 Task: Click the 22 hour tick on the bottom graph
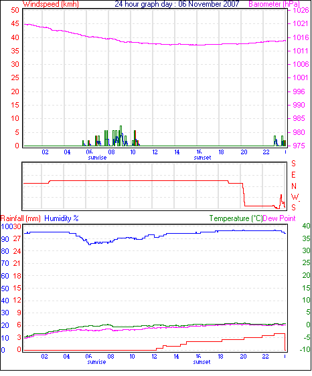265,357
